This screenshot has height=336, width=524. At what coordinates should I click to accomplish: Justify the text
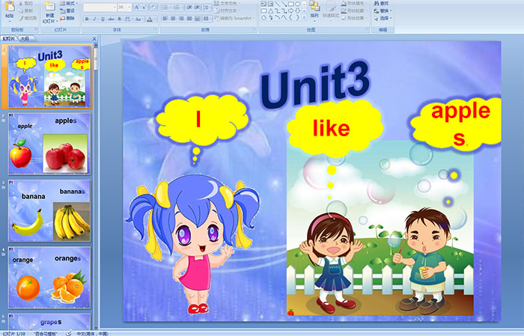(189, 19)
